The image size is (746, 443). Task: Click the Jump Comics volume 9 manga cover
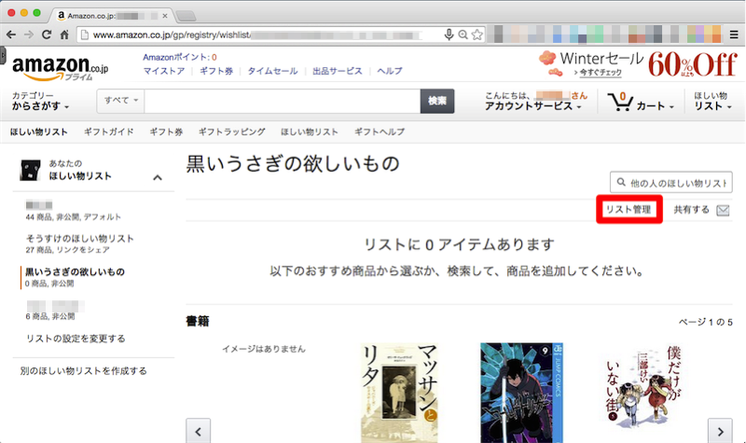(x=521, y=393)
